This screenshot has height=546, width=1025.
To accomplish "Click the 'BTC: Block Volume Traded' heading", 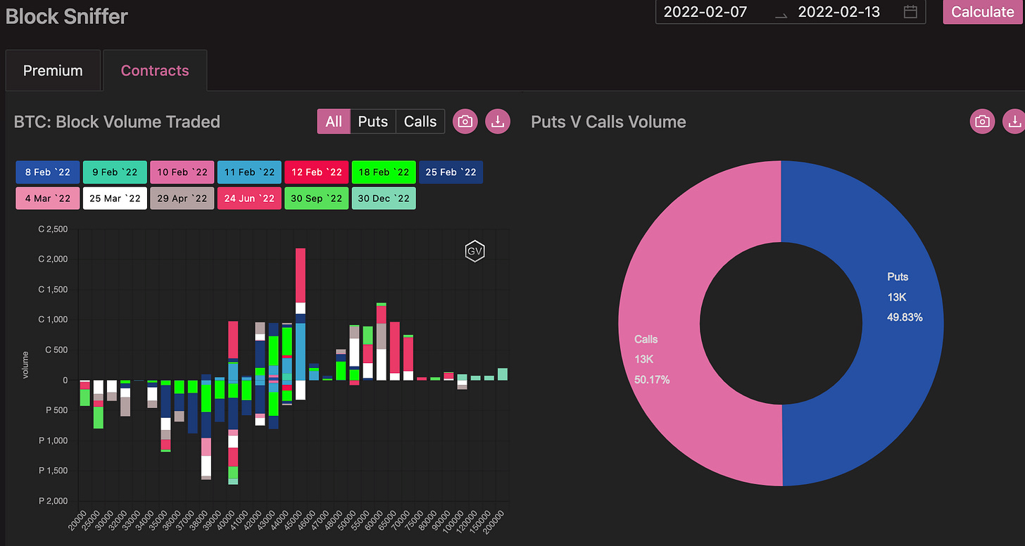I will pos(117,122).
